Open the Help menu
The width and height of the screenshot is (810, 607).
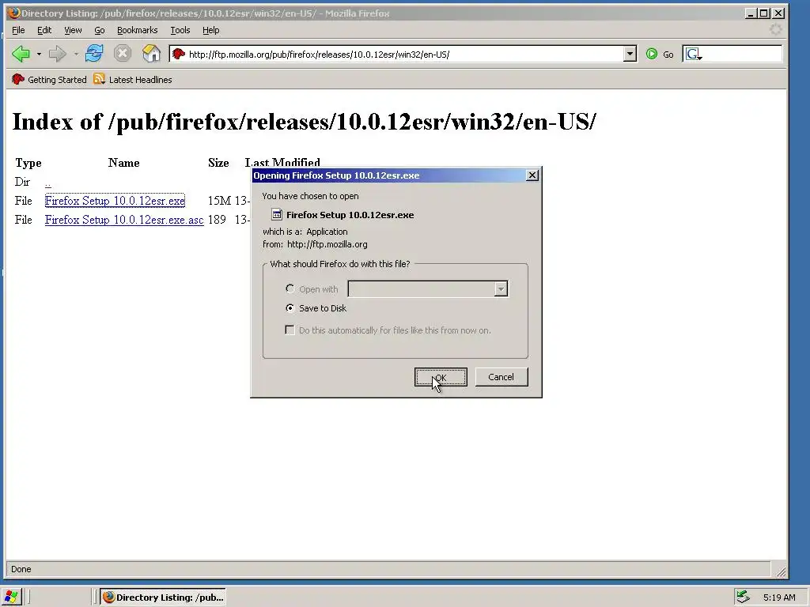[210, 30]
